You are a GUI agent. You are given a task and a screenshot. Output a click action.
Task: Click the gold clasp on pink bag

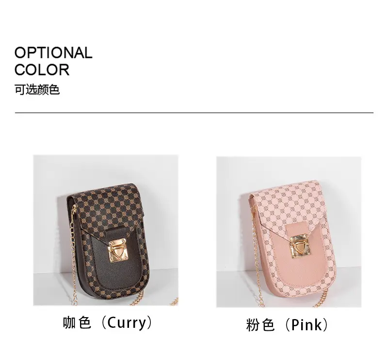click(x=300, y=246)
